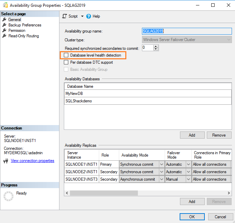This screenshot has height=223, width=235.
Task: Select the SQLNODE1\INST1 replica cell
Action: pos(82,164)
